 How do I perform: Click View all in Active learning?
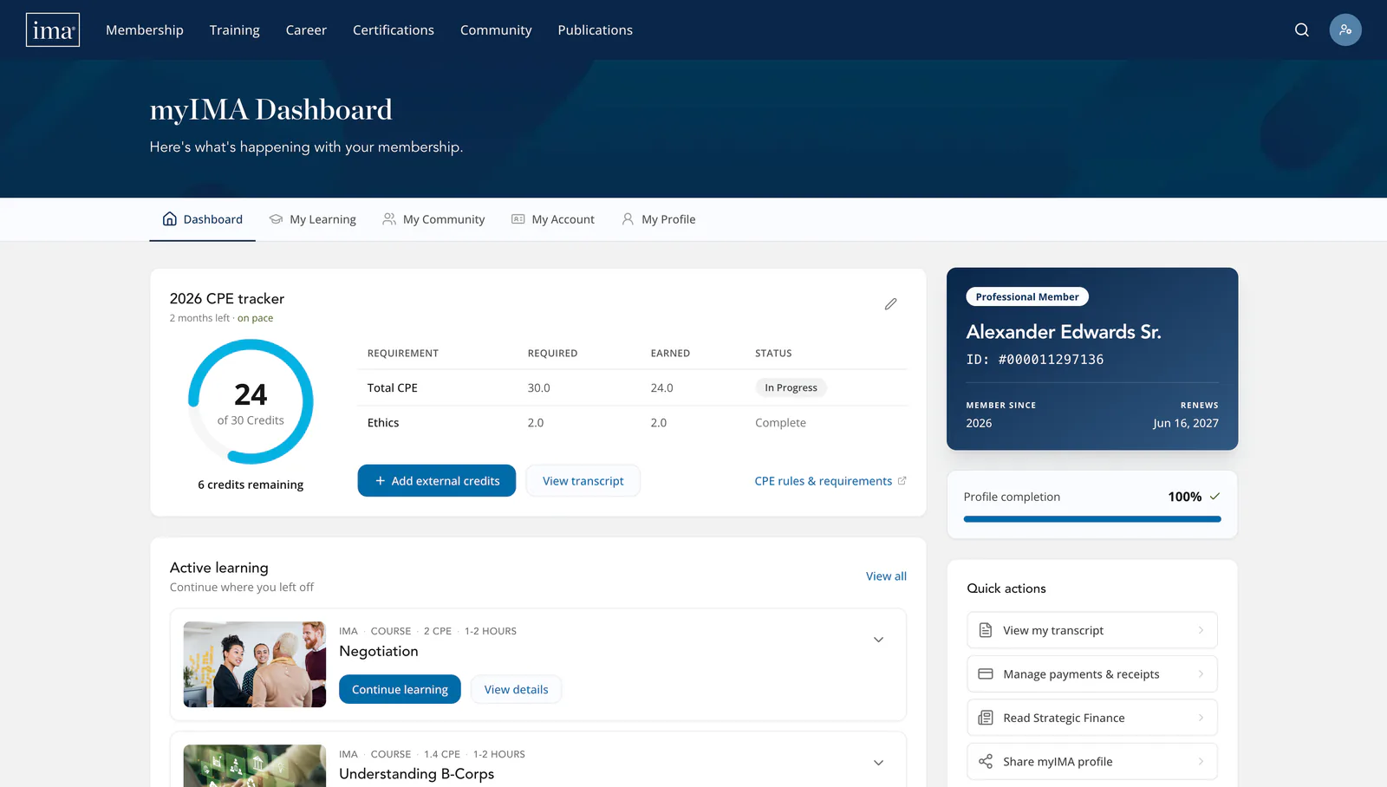pos(886,576)
